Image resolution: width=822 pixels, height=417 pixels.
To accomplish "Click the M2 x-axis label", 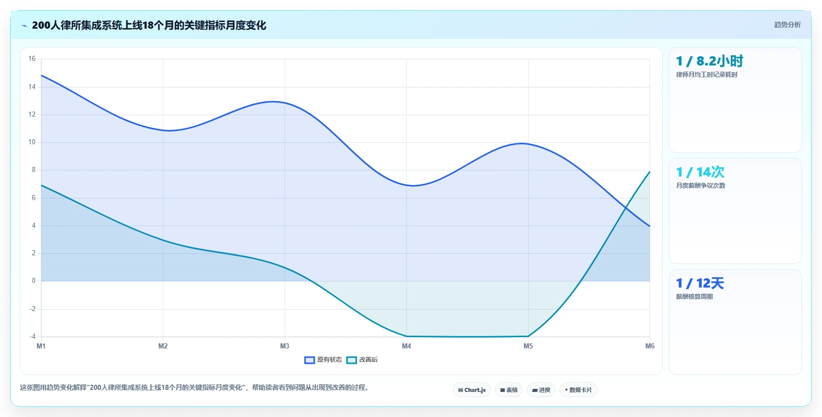I will [x=163, y=346].
